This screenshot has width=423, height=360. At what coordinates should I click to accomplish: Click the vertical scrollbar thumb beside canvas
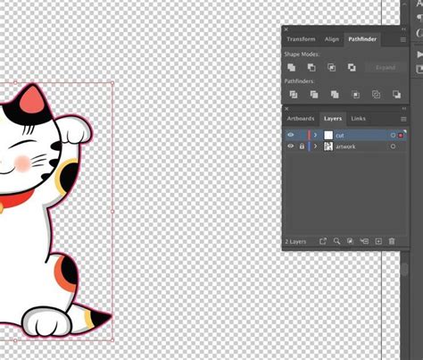click(404, 270)
